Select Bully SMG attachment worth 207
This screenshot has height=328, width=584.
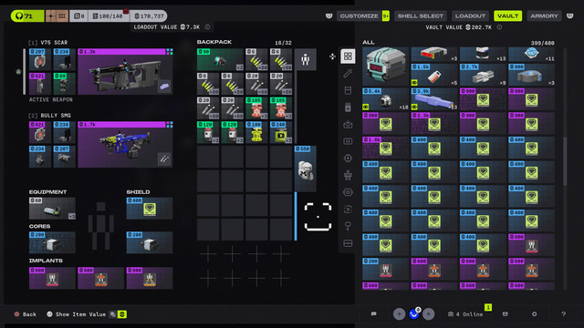65,157
